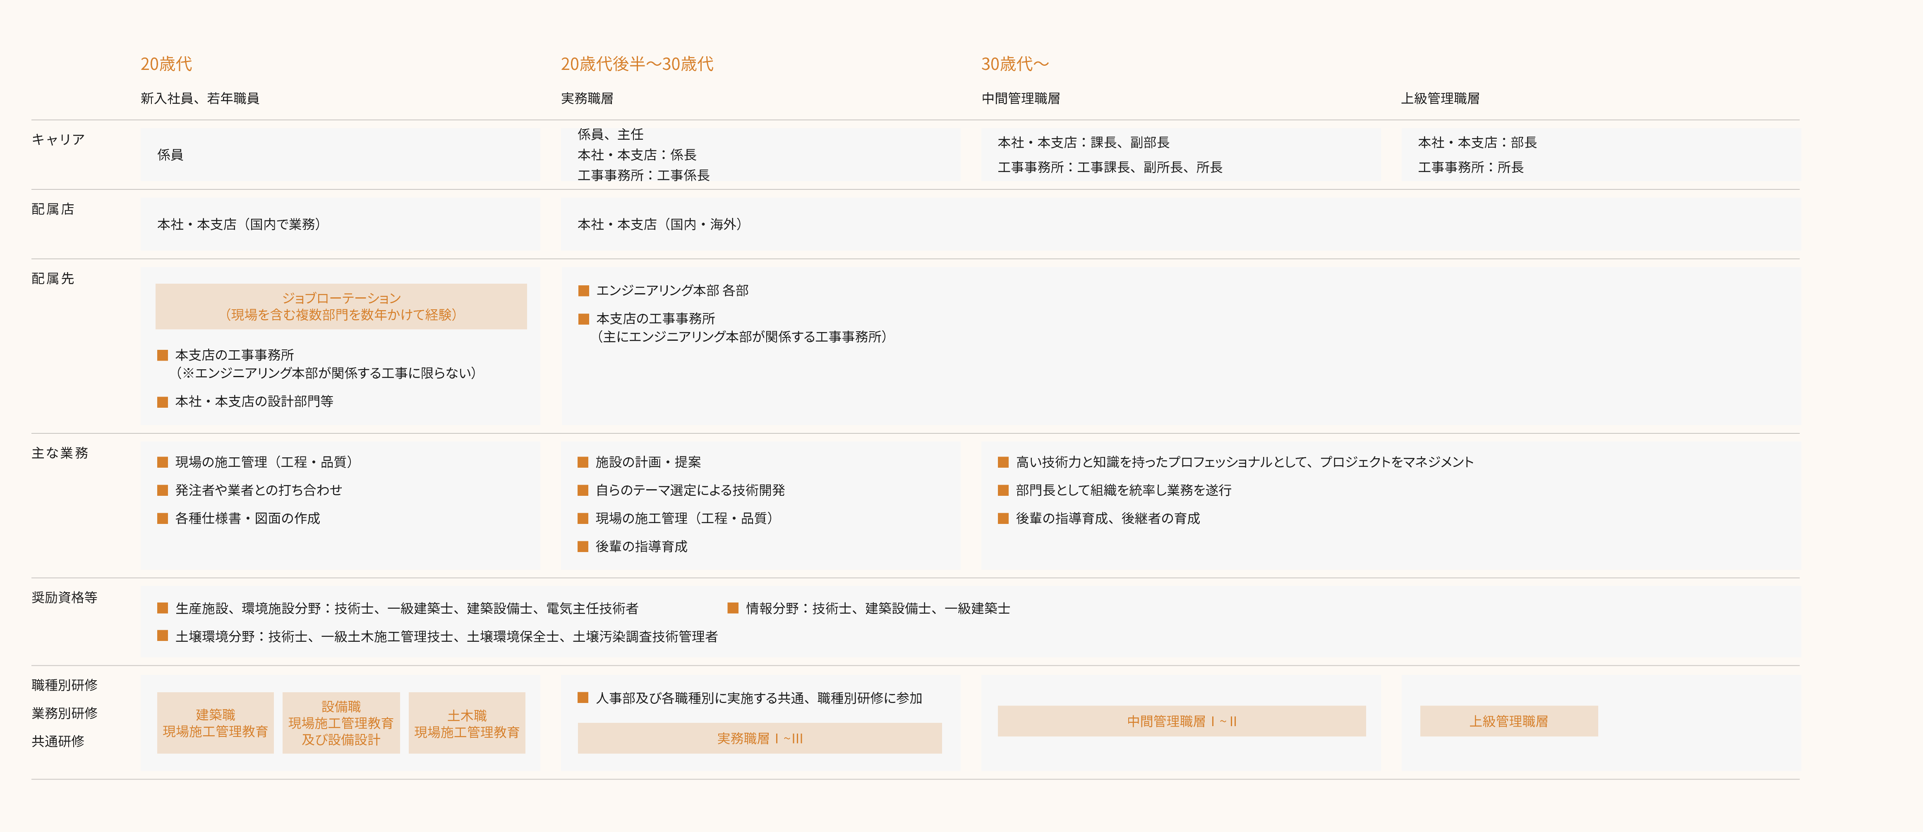Click 設備職 現場施工管理教育及び設備設計 box
Image resolution: width=1923 pixels, height=832 pixels.
(340, 722)
